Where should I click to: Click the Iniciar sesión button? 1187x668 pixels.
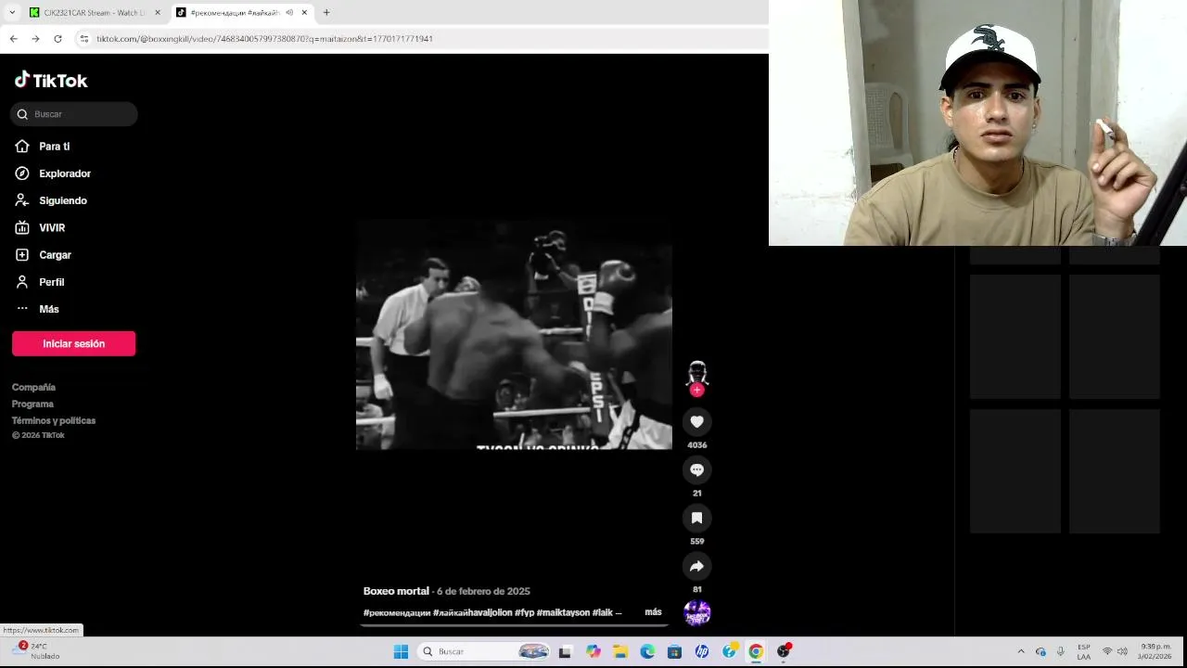(x=73, y=343)
